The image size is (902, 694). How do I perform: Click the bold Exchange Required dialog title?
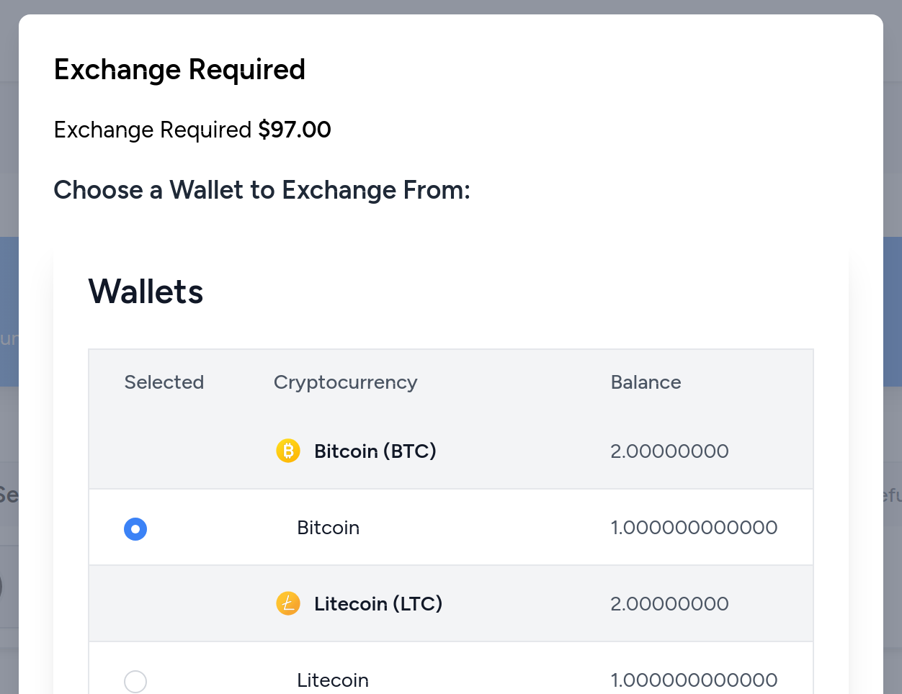click(x=179, y=70)
